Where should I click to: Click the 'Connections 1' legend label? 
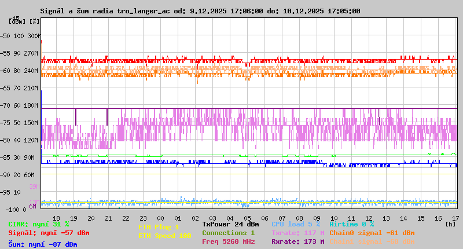click(229, 233)
